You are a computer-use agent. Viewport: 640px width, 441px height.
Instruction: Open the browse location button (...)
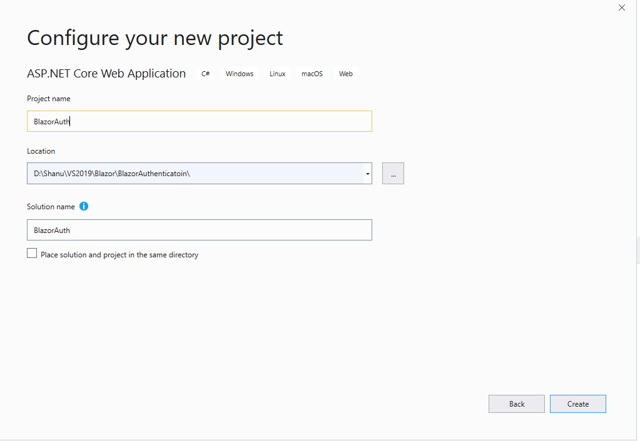point(393,174)
